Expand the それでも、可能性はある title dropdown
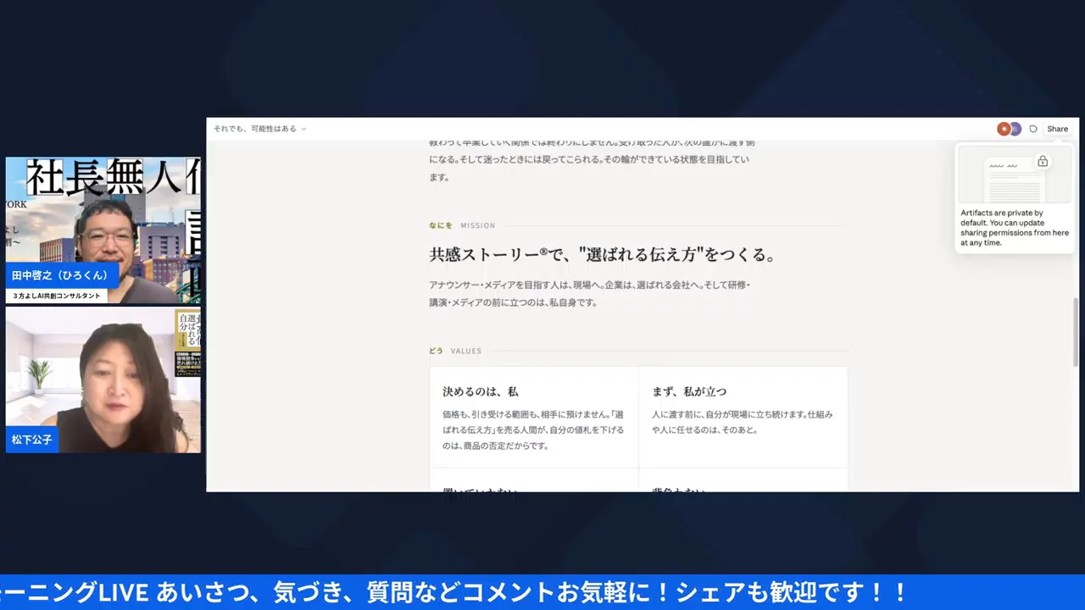1085x610 pixels. click(259, 129)
